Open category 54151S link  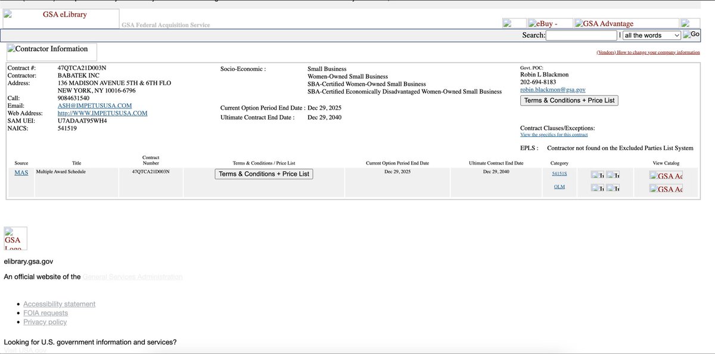559,174
